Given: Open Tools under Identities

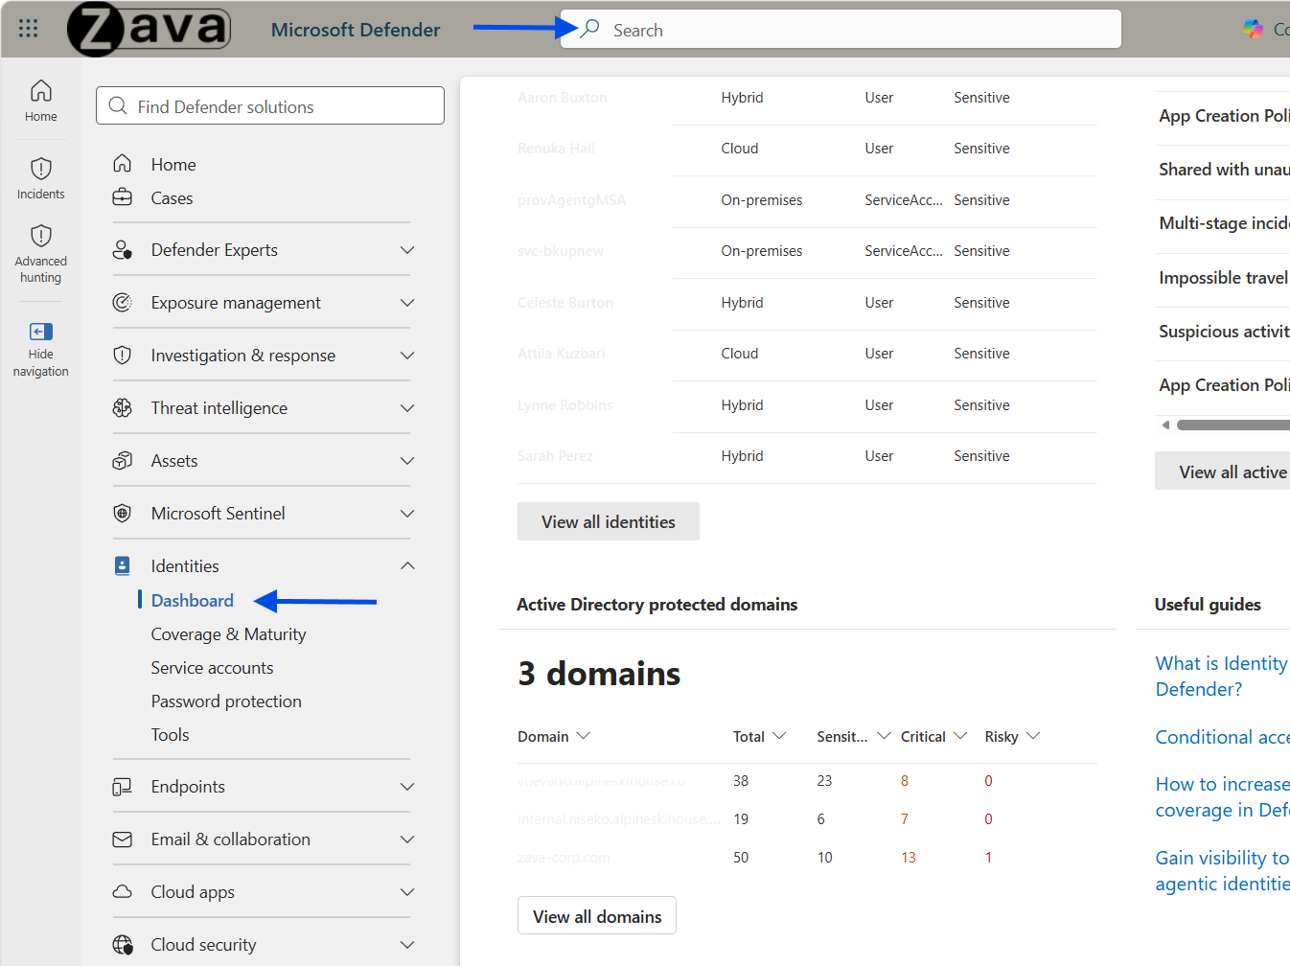Looking at the screenshot, I should (170, 735).
